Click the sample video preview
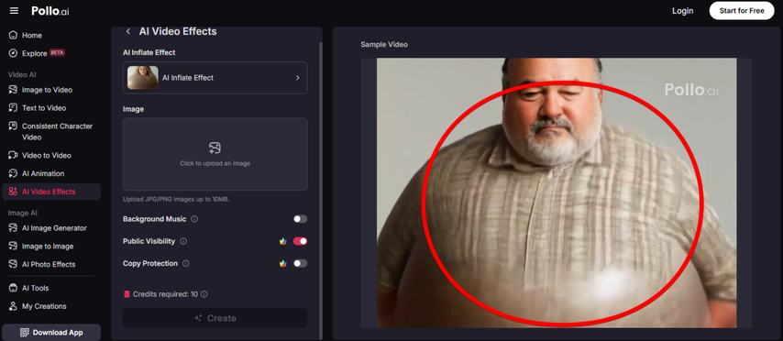783x341 pixels. tap(557, 192)
